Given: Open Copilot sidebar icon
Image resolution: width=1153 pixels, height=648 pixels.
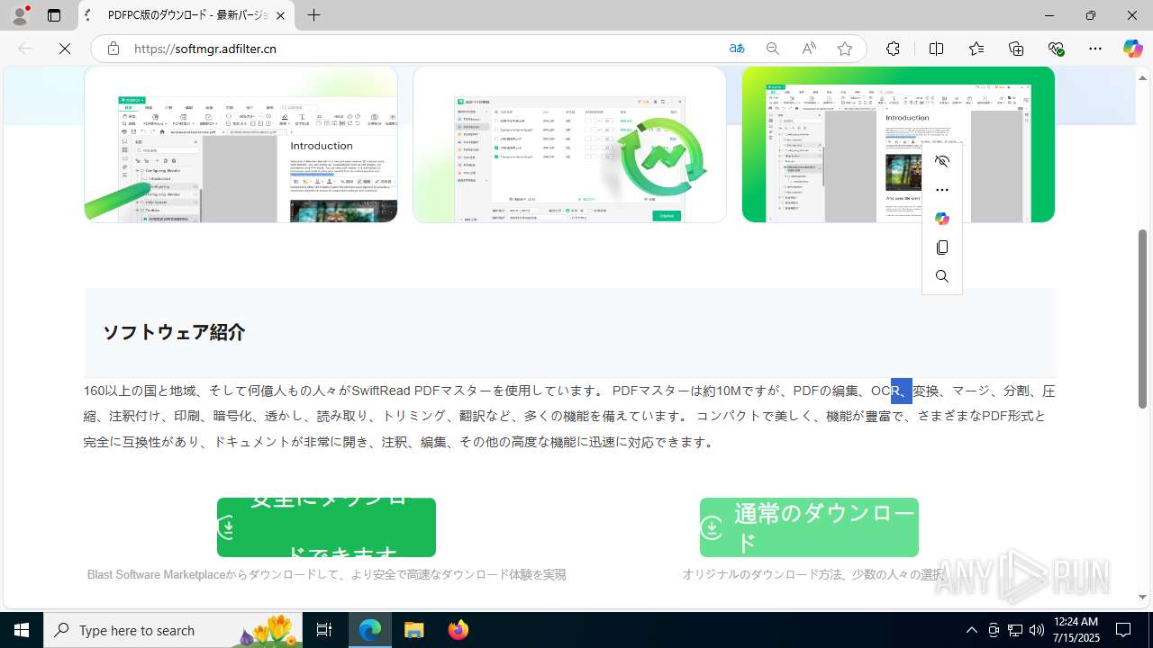Looking at the screenshot, I should (1132, 49).
